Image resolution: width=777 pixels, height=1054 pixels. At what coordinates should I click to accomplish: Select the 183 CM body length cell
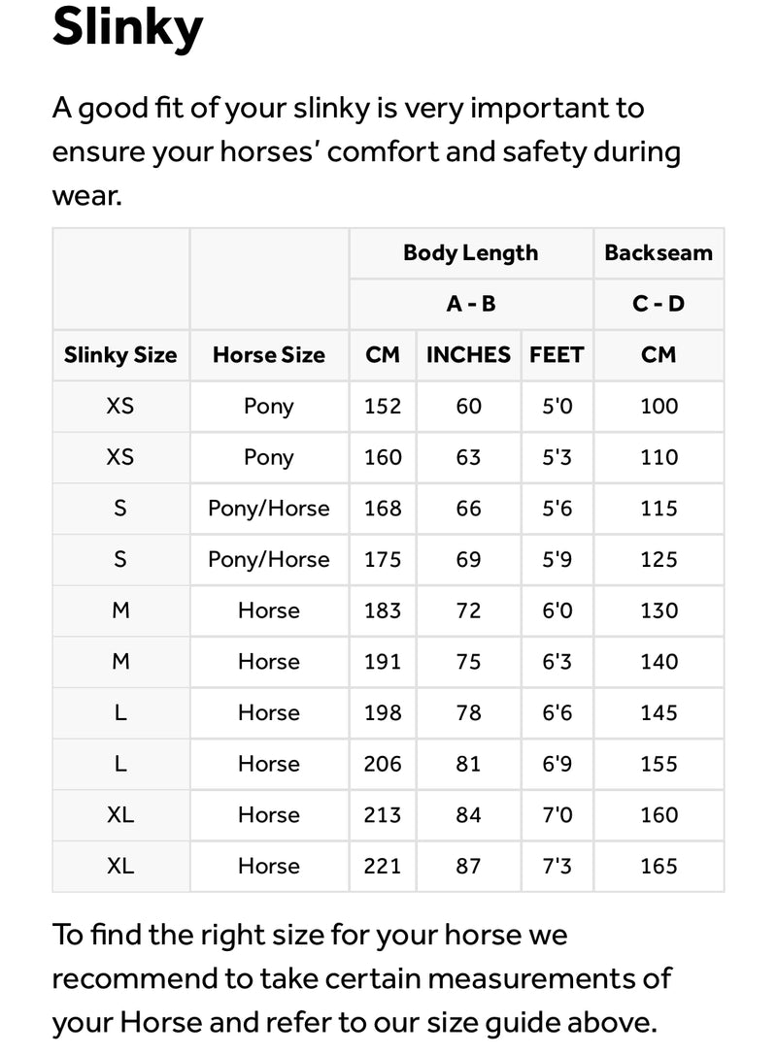(383, 610)
